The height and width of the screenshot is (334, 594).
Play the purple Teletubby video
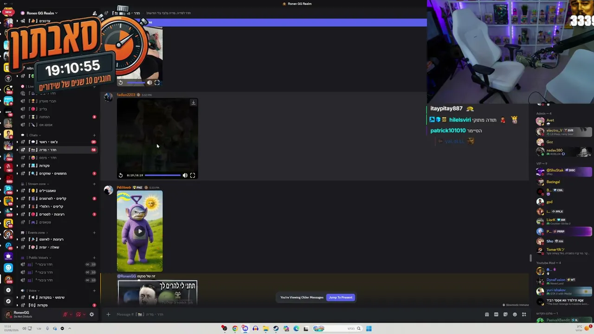tap(140, 231)
